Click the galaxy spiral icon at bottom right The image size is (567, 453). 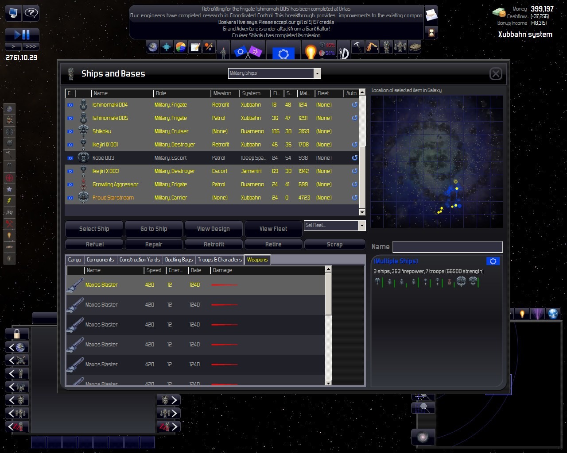(423, 438)
